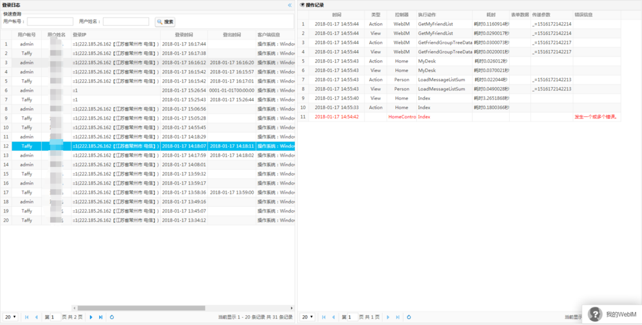
Task: Sort by the 客户端信息 column header
Action: point(275,34)
